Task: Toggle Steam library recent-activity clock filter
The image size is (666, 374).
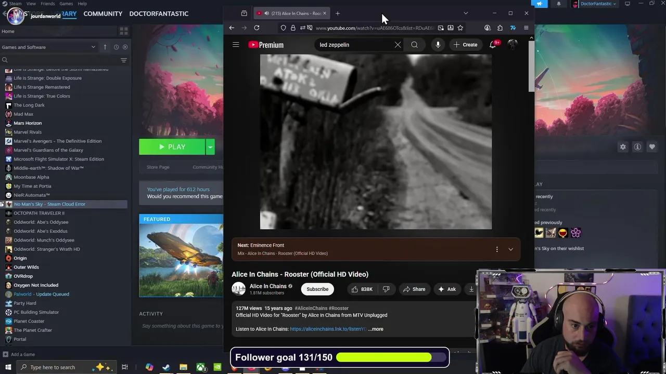Action: [x=116, y=47]
